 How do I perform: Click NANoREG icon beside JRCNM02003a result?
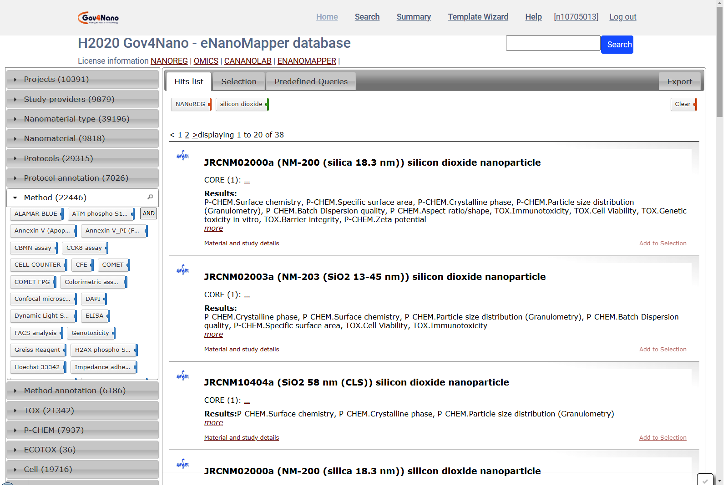coord(182,270)
